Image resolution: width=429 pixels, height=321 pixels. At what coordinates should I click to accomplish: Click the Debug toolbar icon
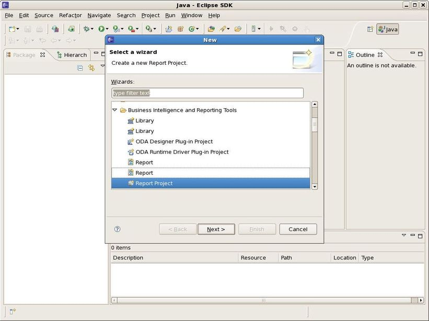[x=87, y=29]
